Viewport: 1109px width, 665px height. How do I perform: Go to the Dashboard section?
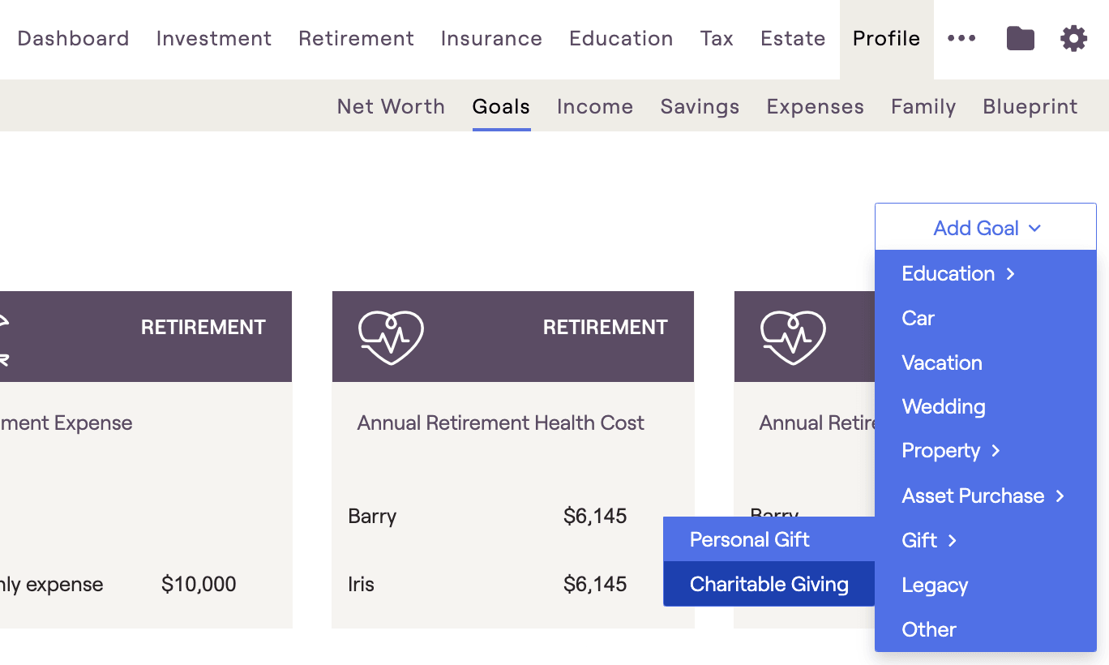(73, 38)
